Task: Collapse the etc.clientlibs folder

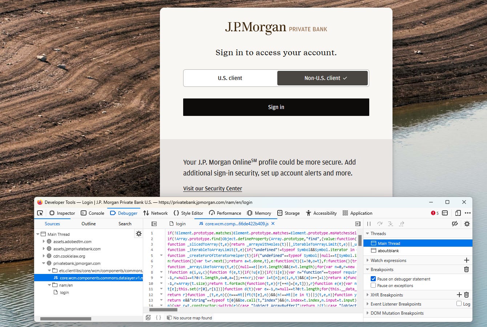Action: coord(49,271)
